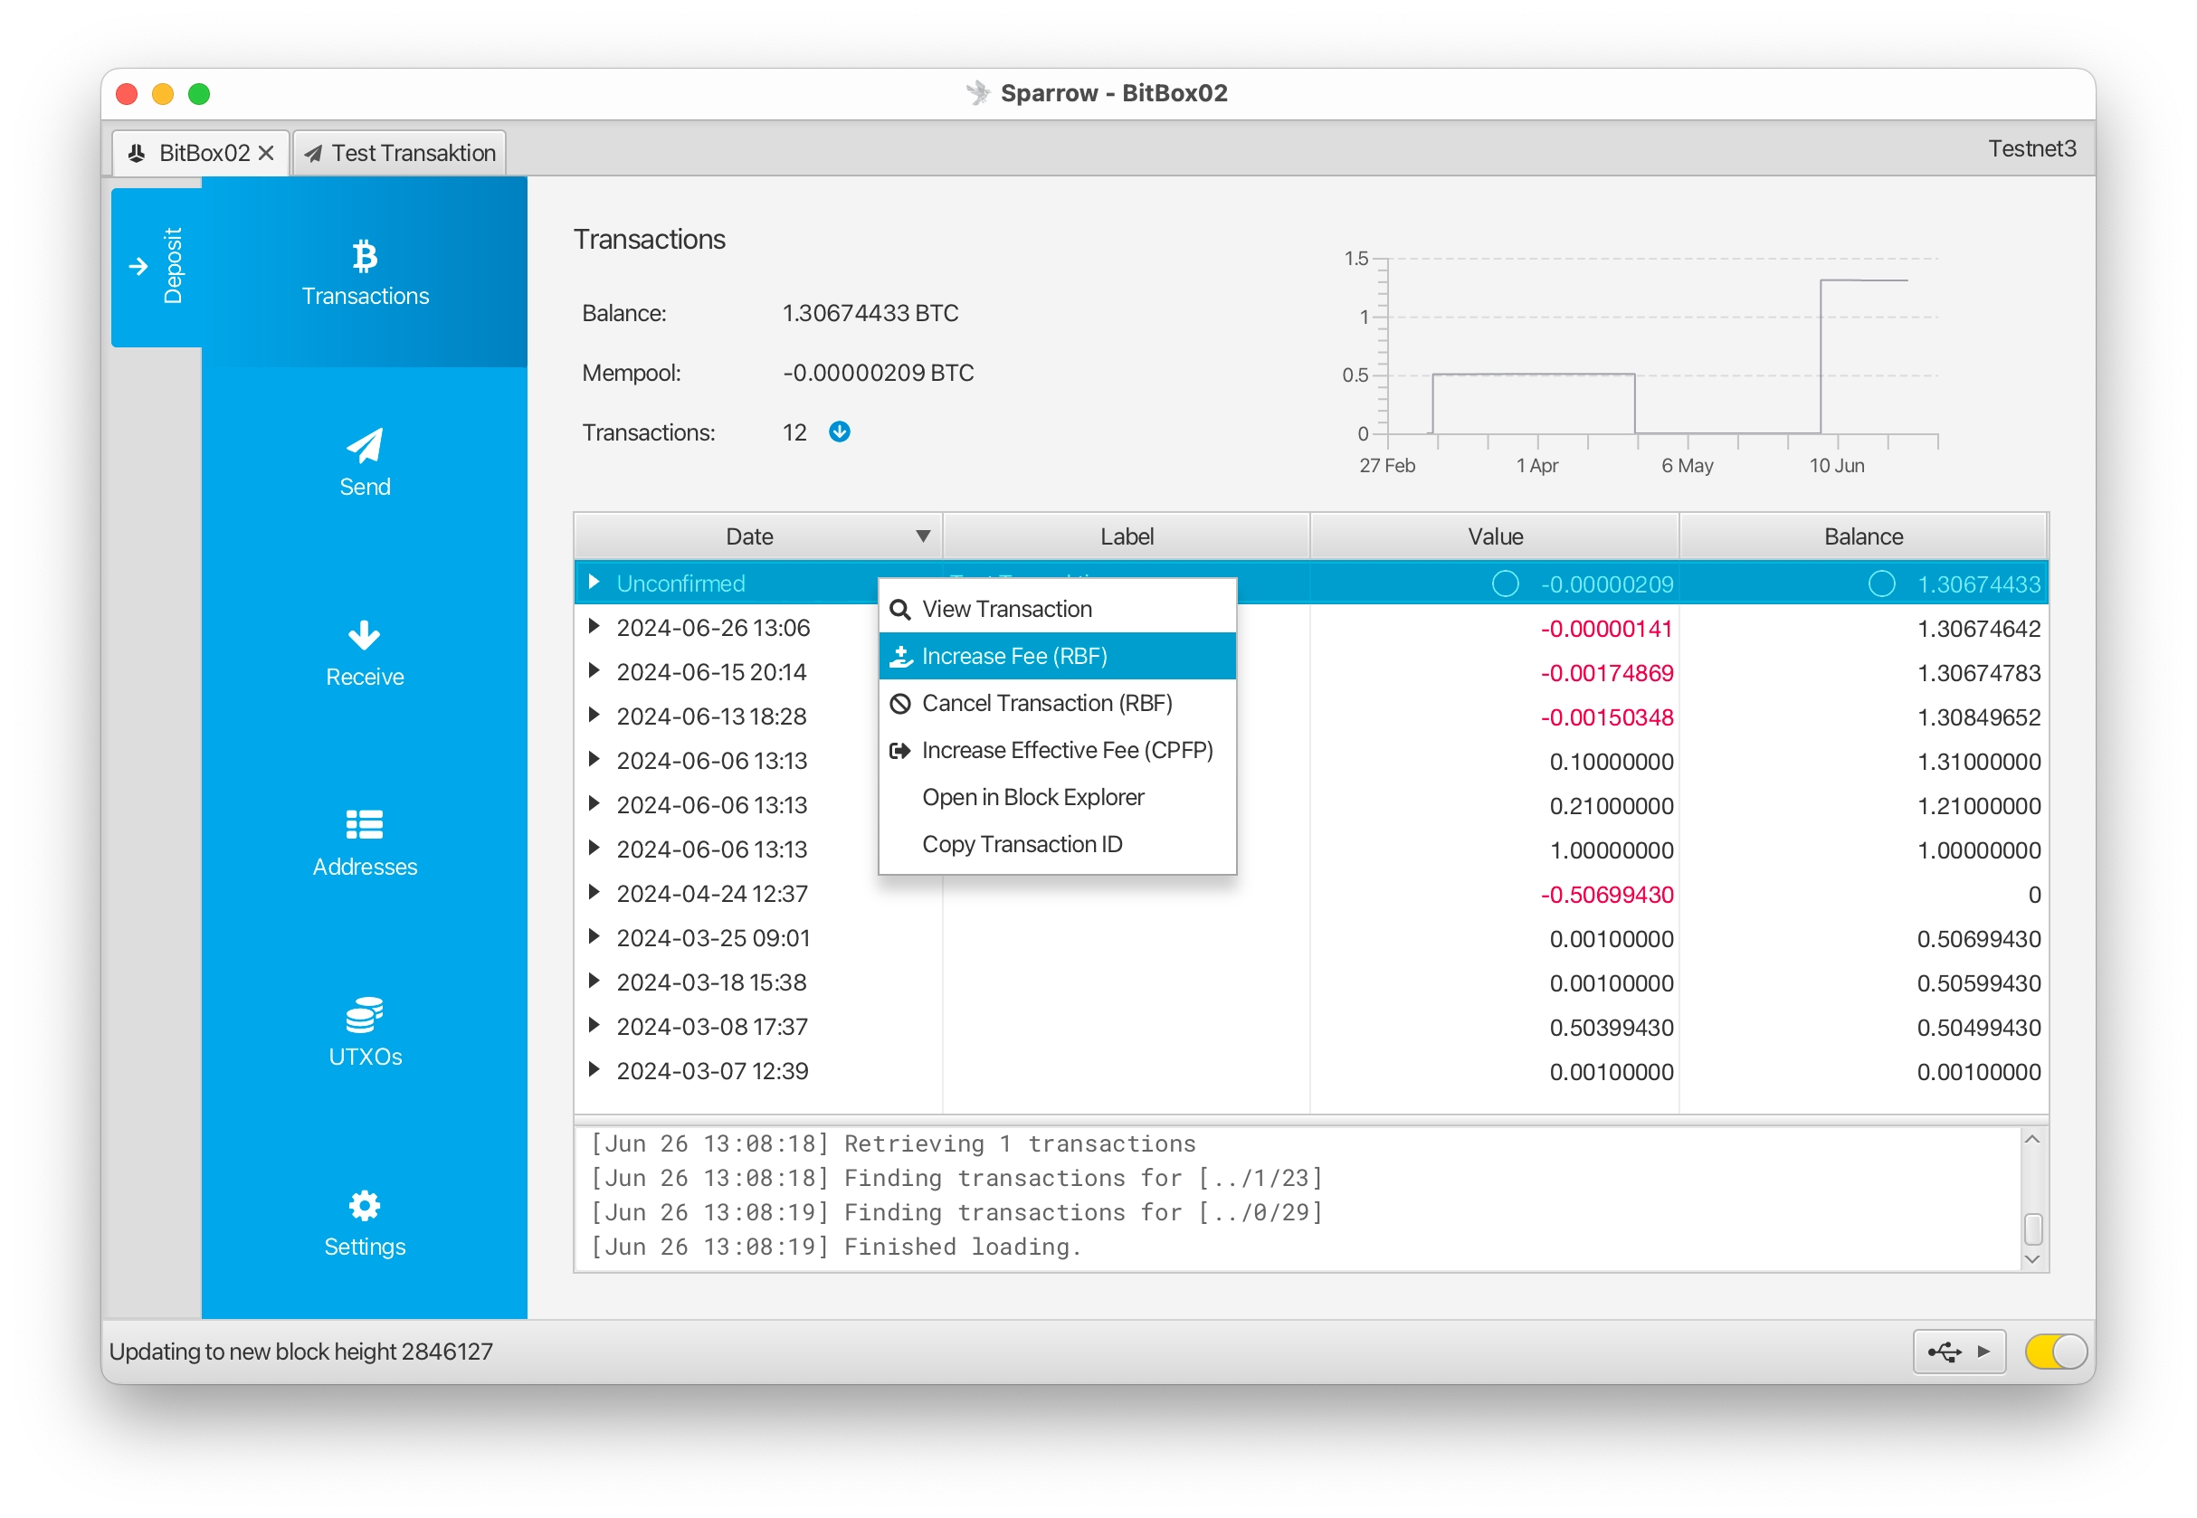
Task: Expand the 2024-03-25 09:01 transaction row
Action: 594,937
